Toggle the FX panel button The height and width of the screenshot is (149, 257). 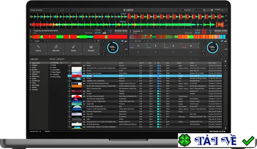click(56, 10)
